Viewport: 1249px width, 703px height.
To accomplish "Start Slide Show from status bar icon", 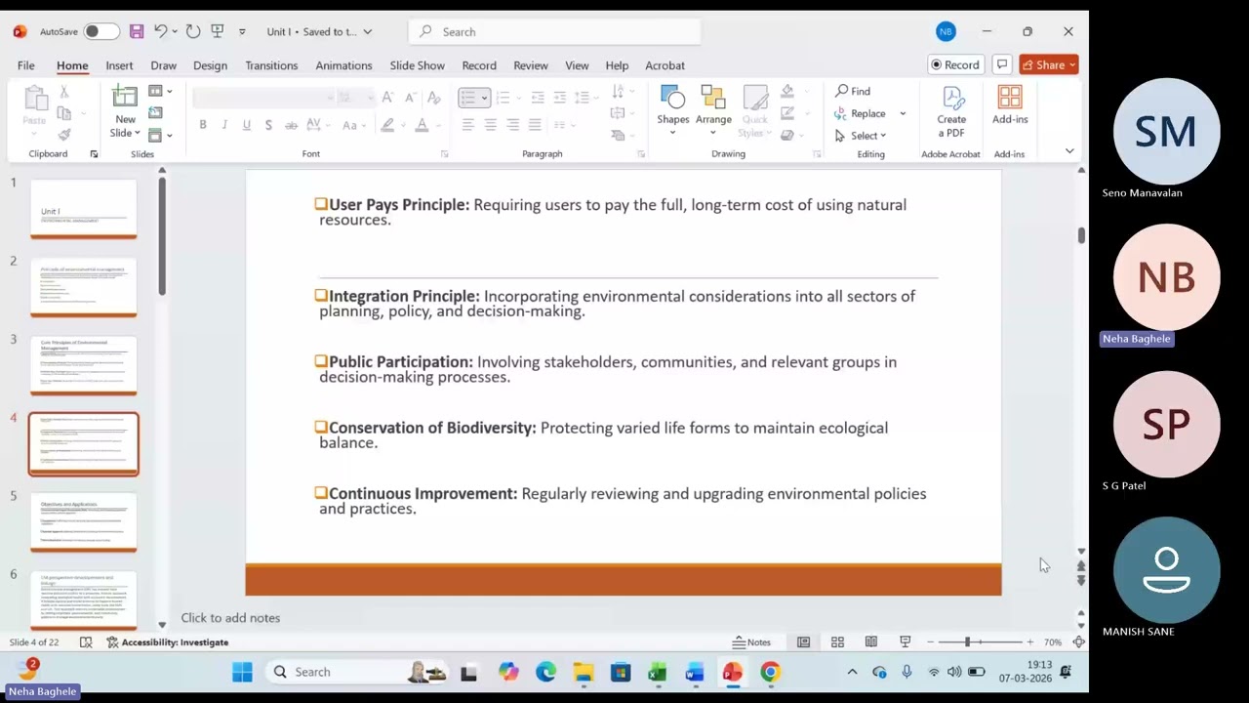I will [905, 641].
